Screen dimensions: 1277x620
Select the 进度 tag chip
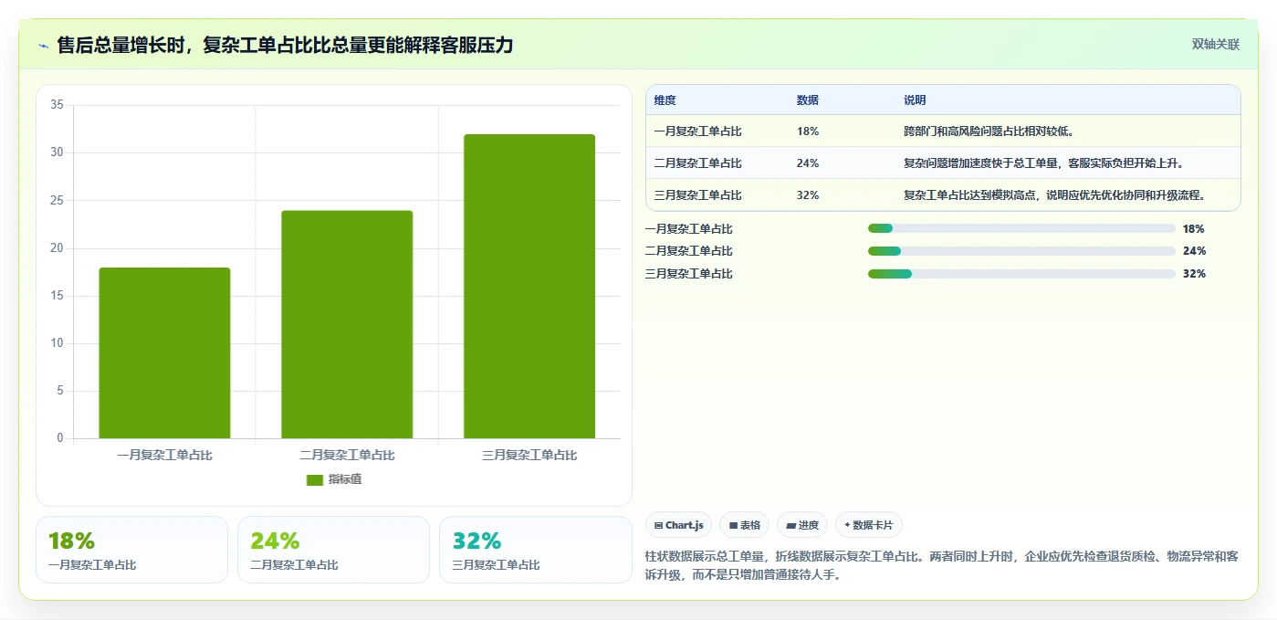(x=802, y=525)
